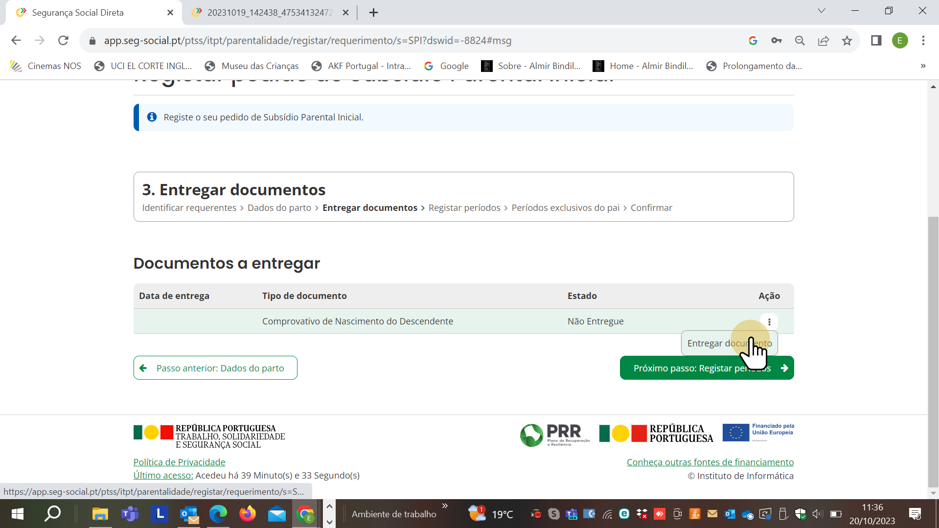Open the browser zoom magnifier icon

click(800, 41)
